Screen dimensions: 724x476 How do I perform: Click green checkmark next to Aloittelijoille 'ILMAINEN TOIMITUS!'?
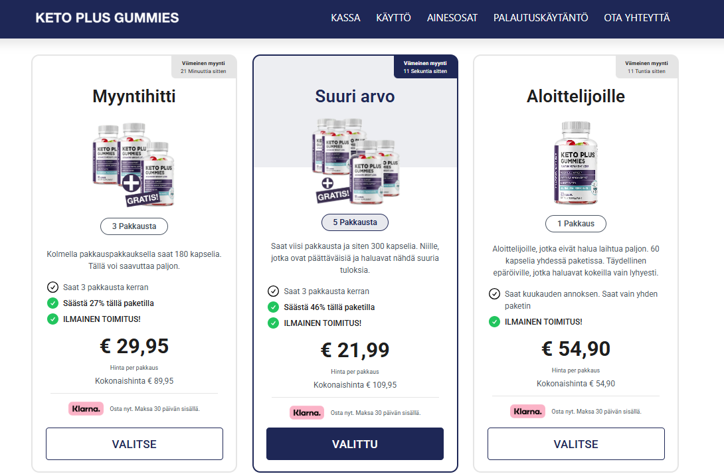494,322
